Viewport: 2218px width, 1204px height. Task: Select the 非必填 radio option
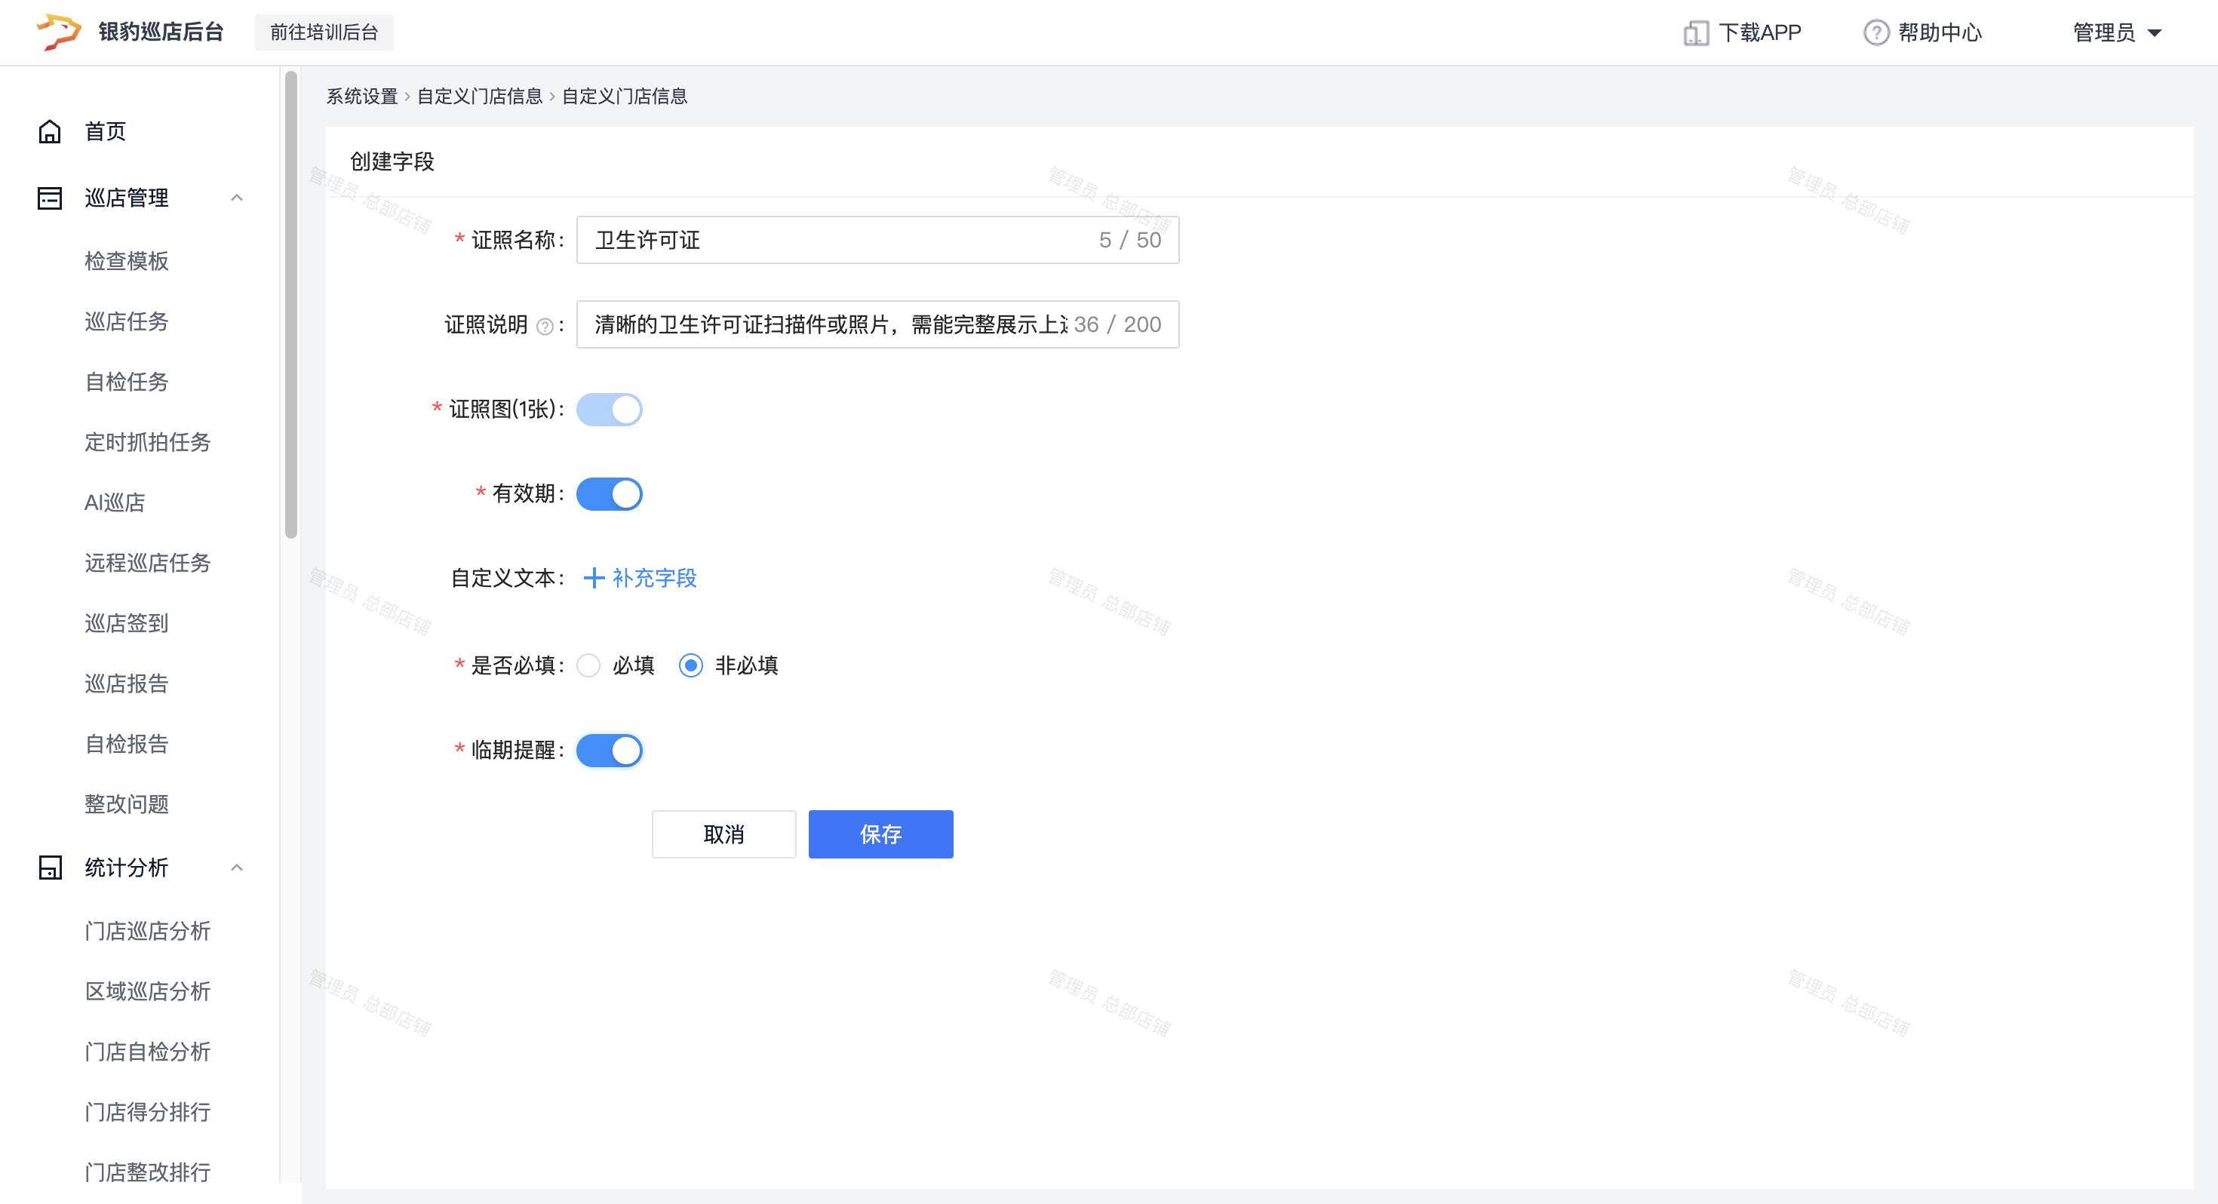pyautogui.click(x=690, y=665)
